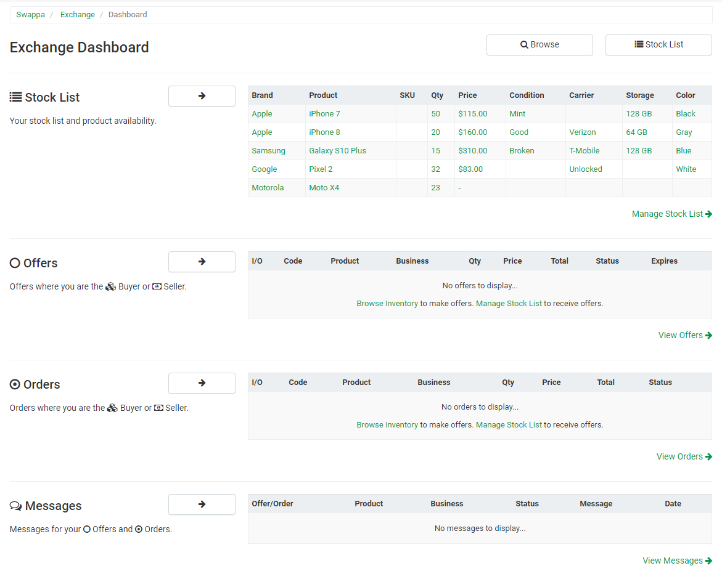This screenshot has width=722, height=579.
Task: Click the Seller money icon in Orders description
Action: pos(159,408)
